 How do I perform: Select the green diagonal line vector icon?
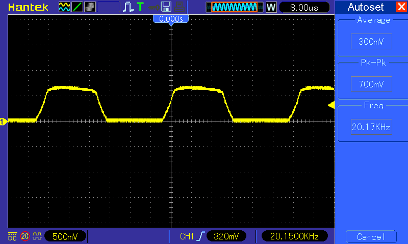[77, 7]
